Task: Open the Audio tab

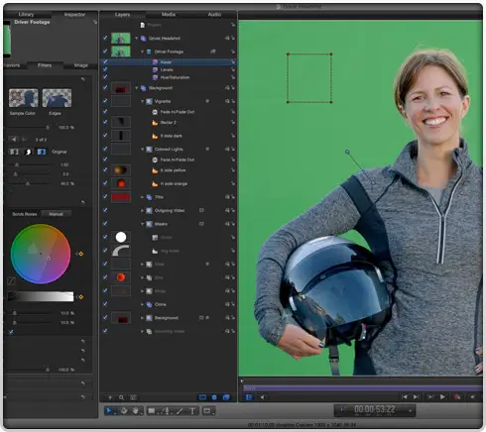Action: click(214, 15)
